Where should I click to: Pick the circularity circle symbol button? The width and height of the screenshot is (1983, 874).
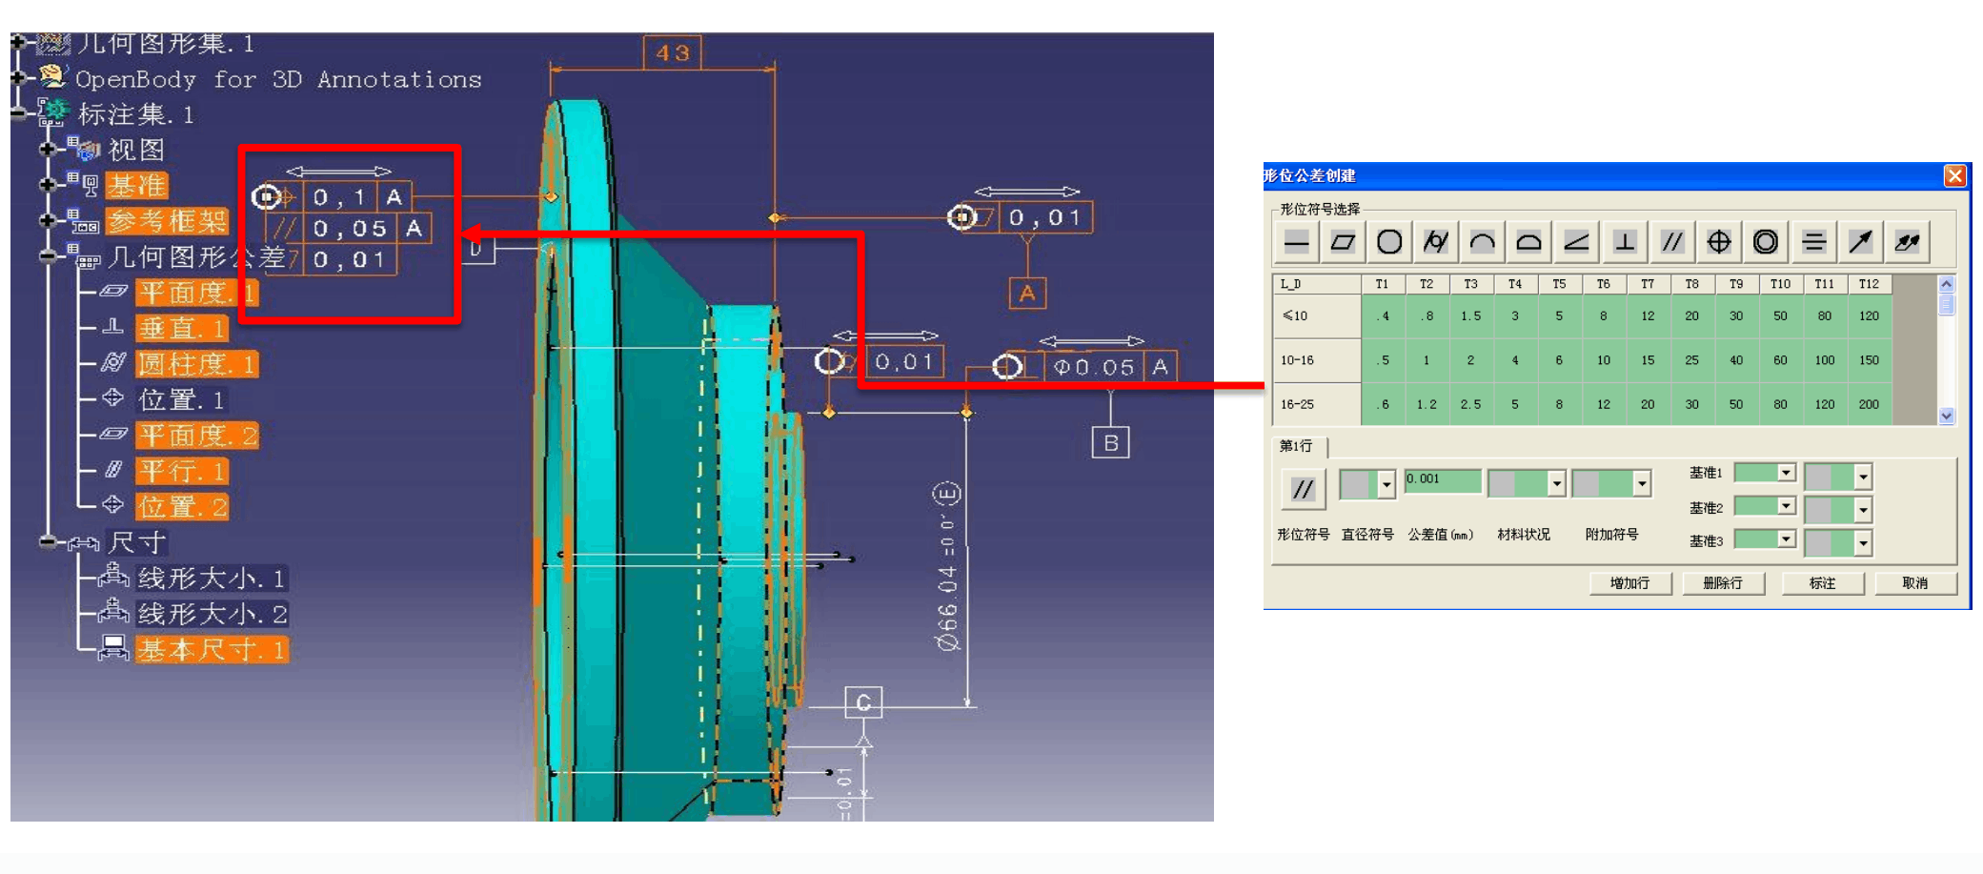coord(1389,242)
